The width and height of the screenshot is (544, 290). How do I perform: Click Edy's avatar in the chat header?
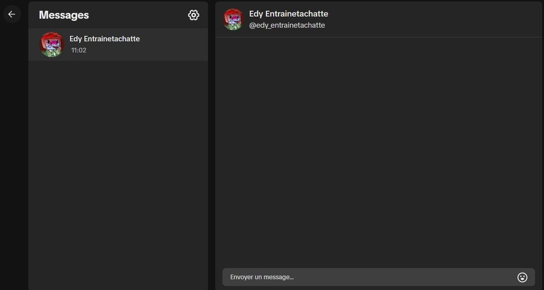click(233, 20)
